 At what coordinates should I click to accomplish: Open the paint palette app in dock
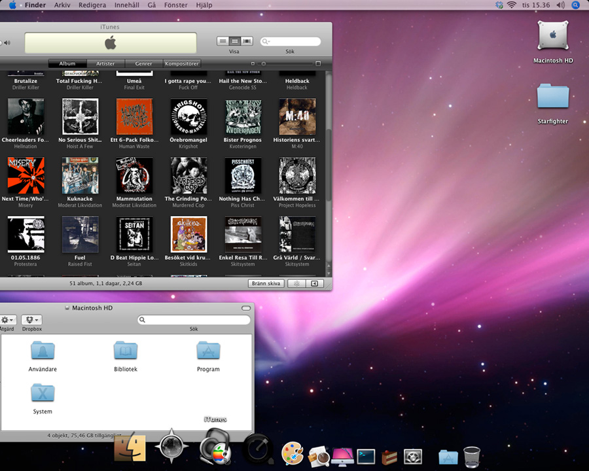292,454
